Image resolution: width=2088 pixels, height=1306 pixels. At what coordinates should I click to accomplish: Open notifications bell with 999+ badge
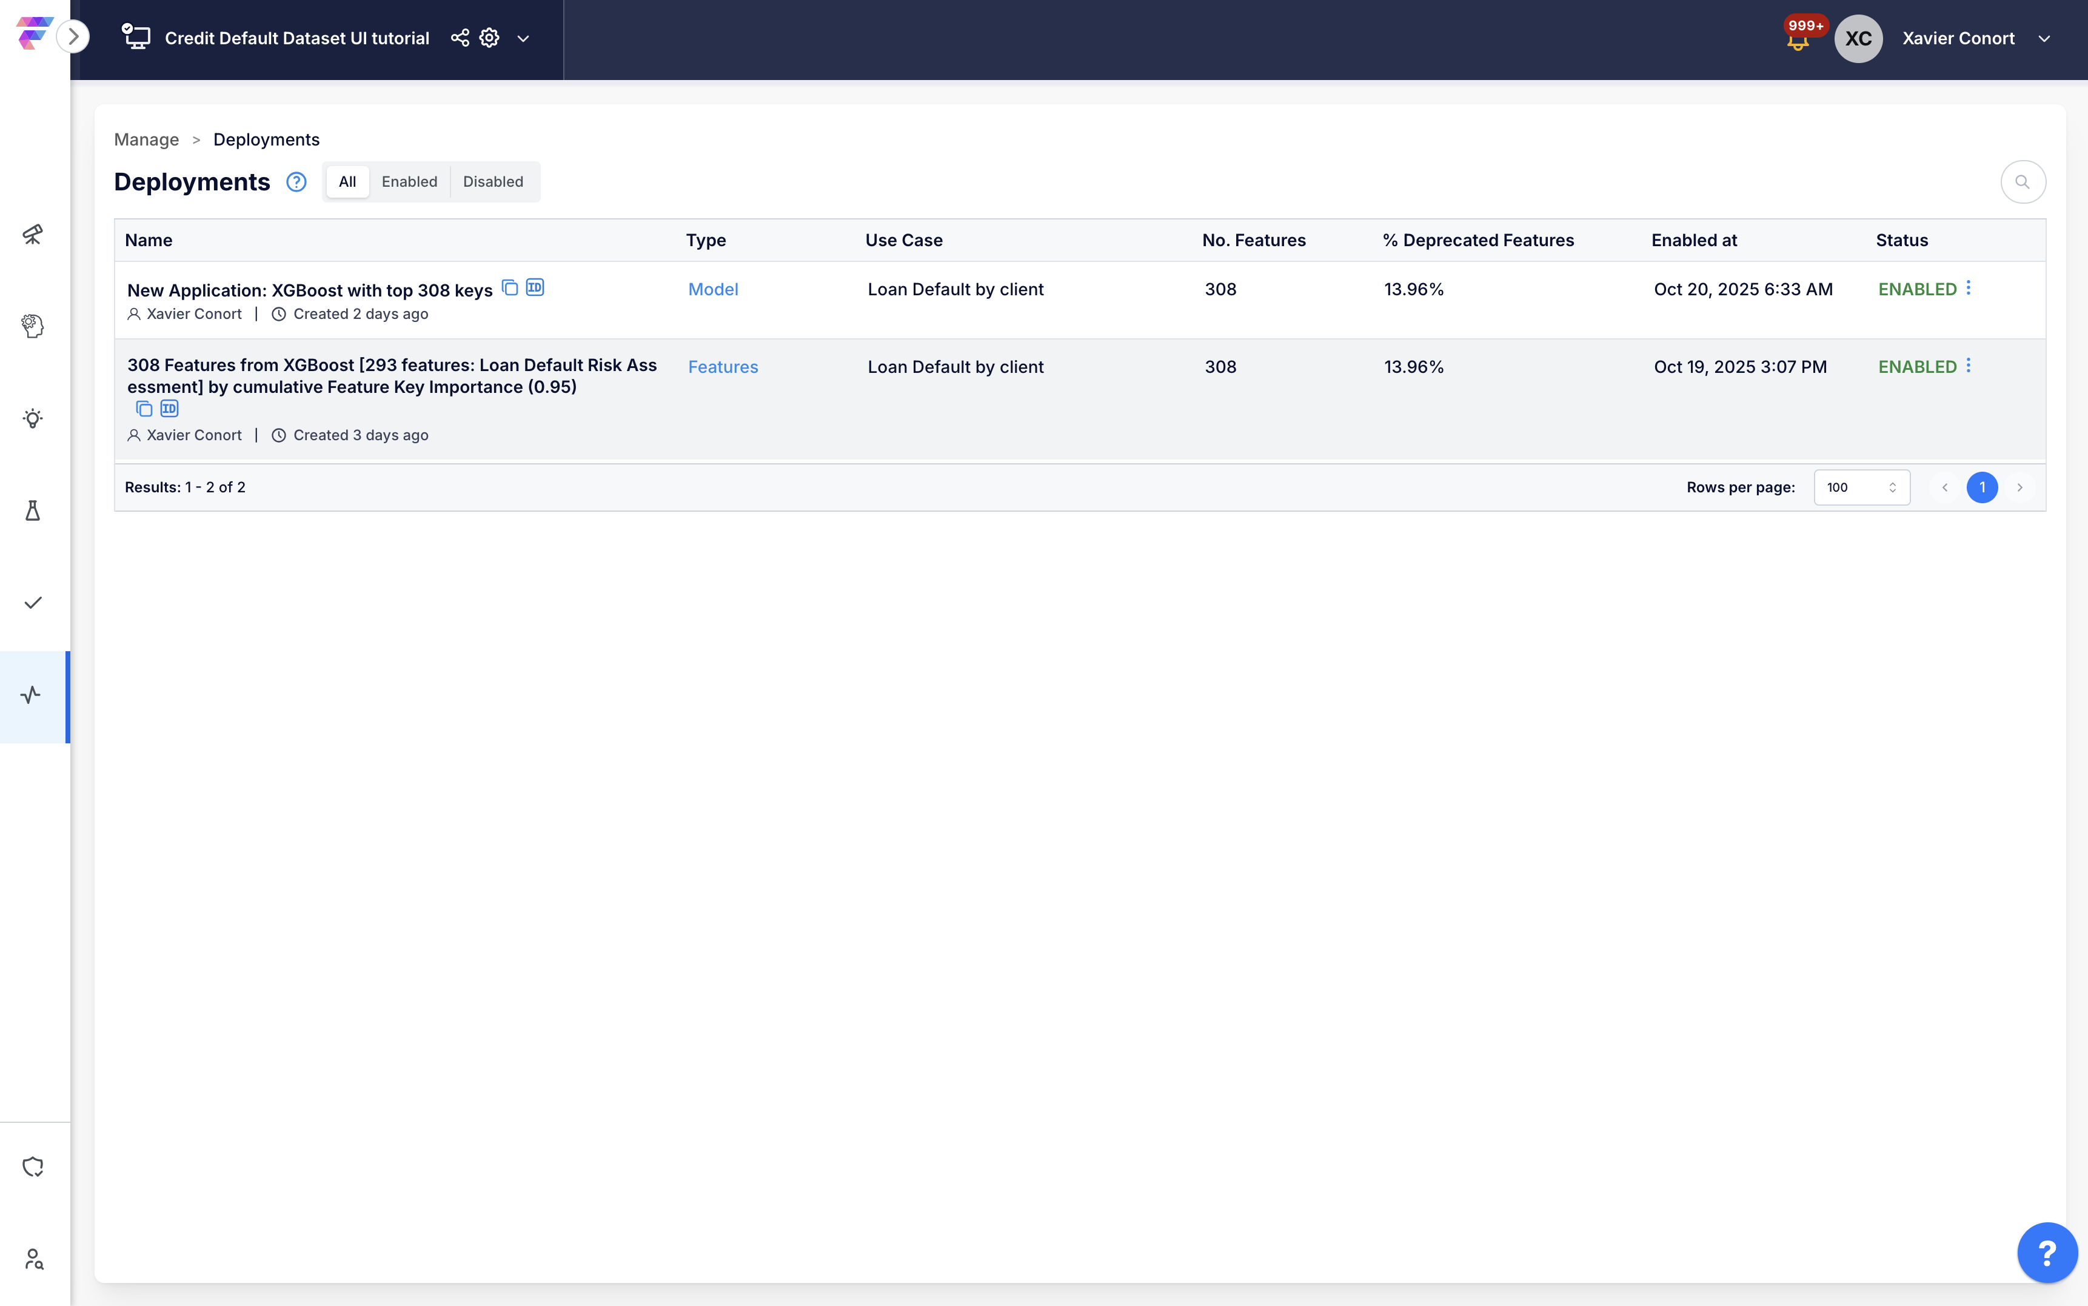[1798, 41]
